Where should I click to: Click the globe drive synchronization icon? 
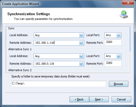tap(124, 15)
